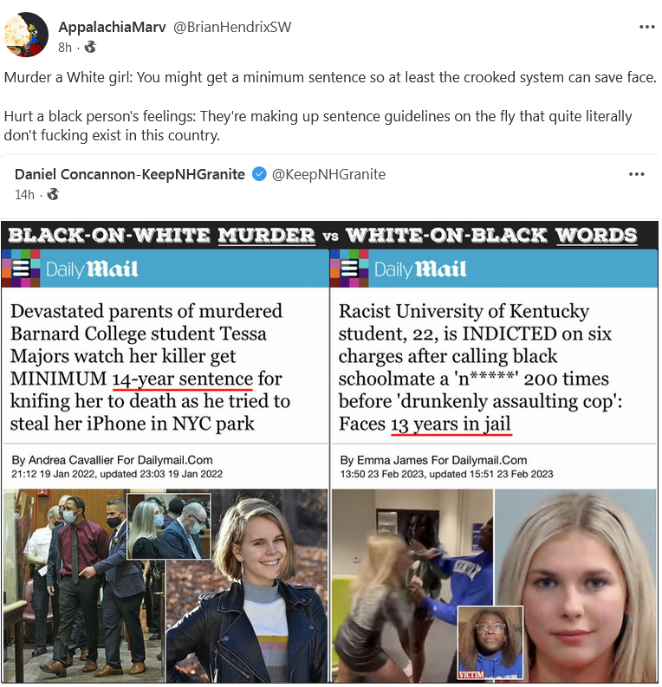
Task: Open the @BrianHendrixSW handle
Action: pyautogui.click(x=232, y=27)
